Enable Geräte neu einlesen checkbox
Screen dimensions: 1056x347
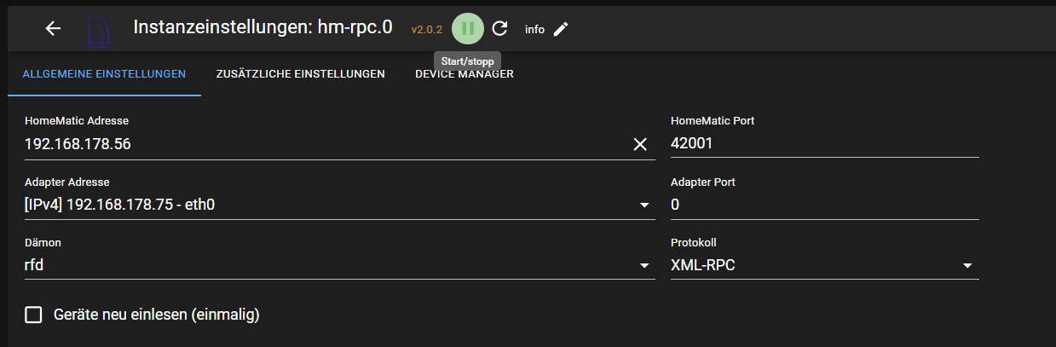click(x=33, y=315)
